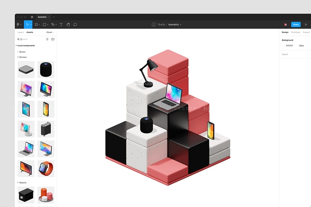Select the TV screen component thumbnail
This screenshot has width=311, height=207.
[26, 169]
